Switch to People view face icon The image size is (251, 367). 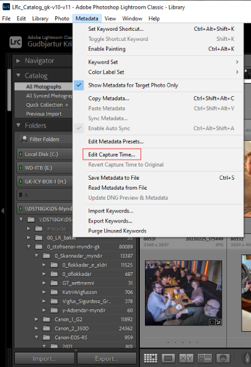pyautogui.click(x=223, y=358)
